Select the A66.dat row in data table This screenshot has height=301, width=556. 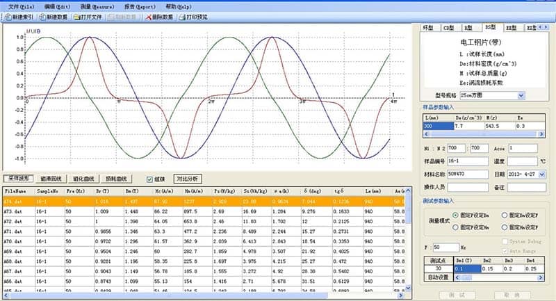pos(204,281)
